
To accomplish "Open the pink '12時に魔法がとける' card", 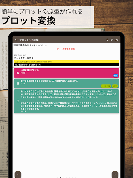I will 66,73.
